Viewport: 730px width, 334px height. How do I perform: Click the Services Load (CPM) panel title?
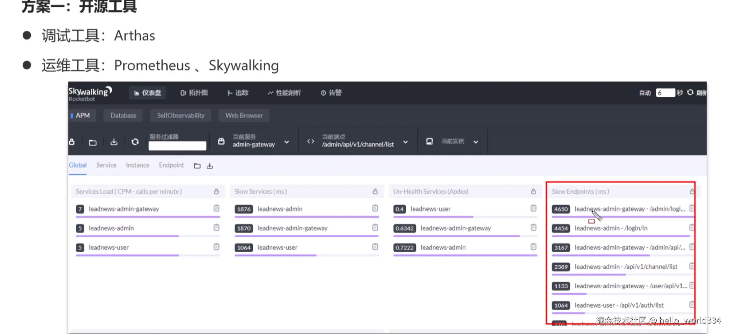pos(129,192)
